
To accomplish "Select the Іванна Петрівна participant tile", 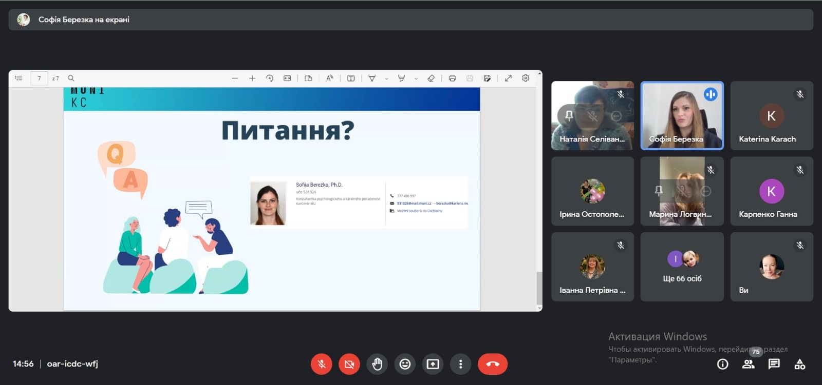I will point(593,267).
